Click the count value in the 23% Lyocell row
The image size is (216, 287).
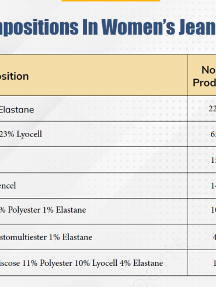click(213, 134)
